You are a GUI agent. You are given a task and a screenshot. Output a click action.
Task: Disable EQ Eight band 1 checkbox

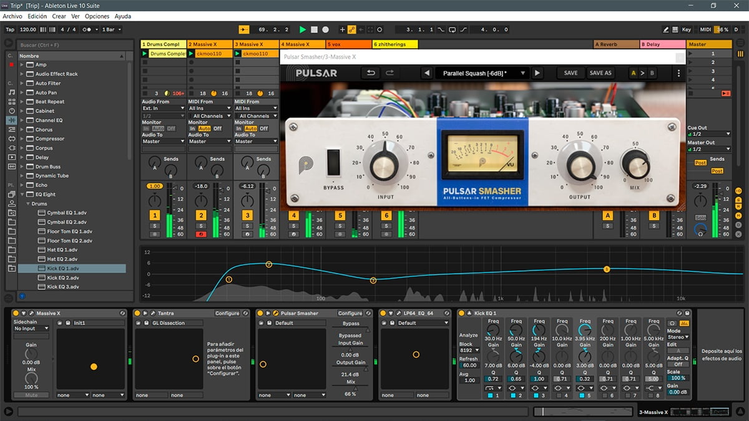point(491,395)
